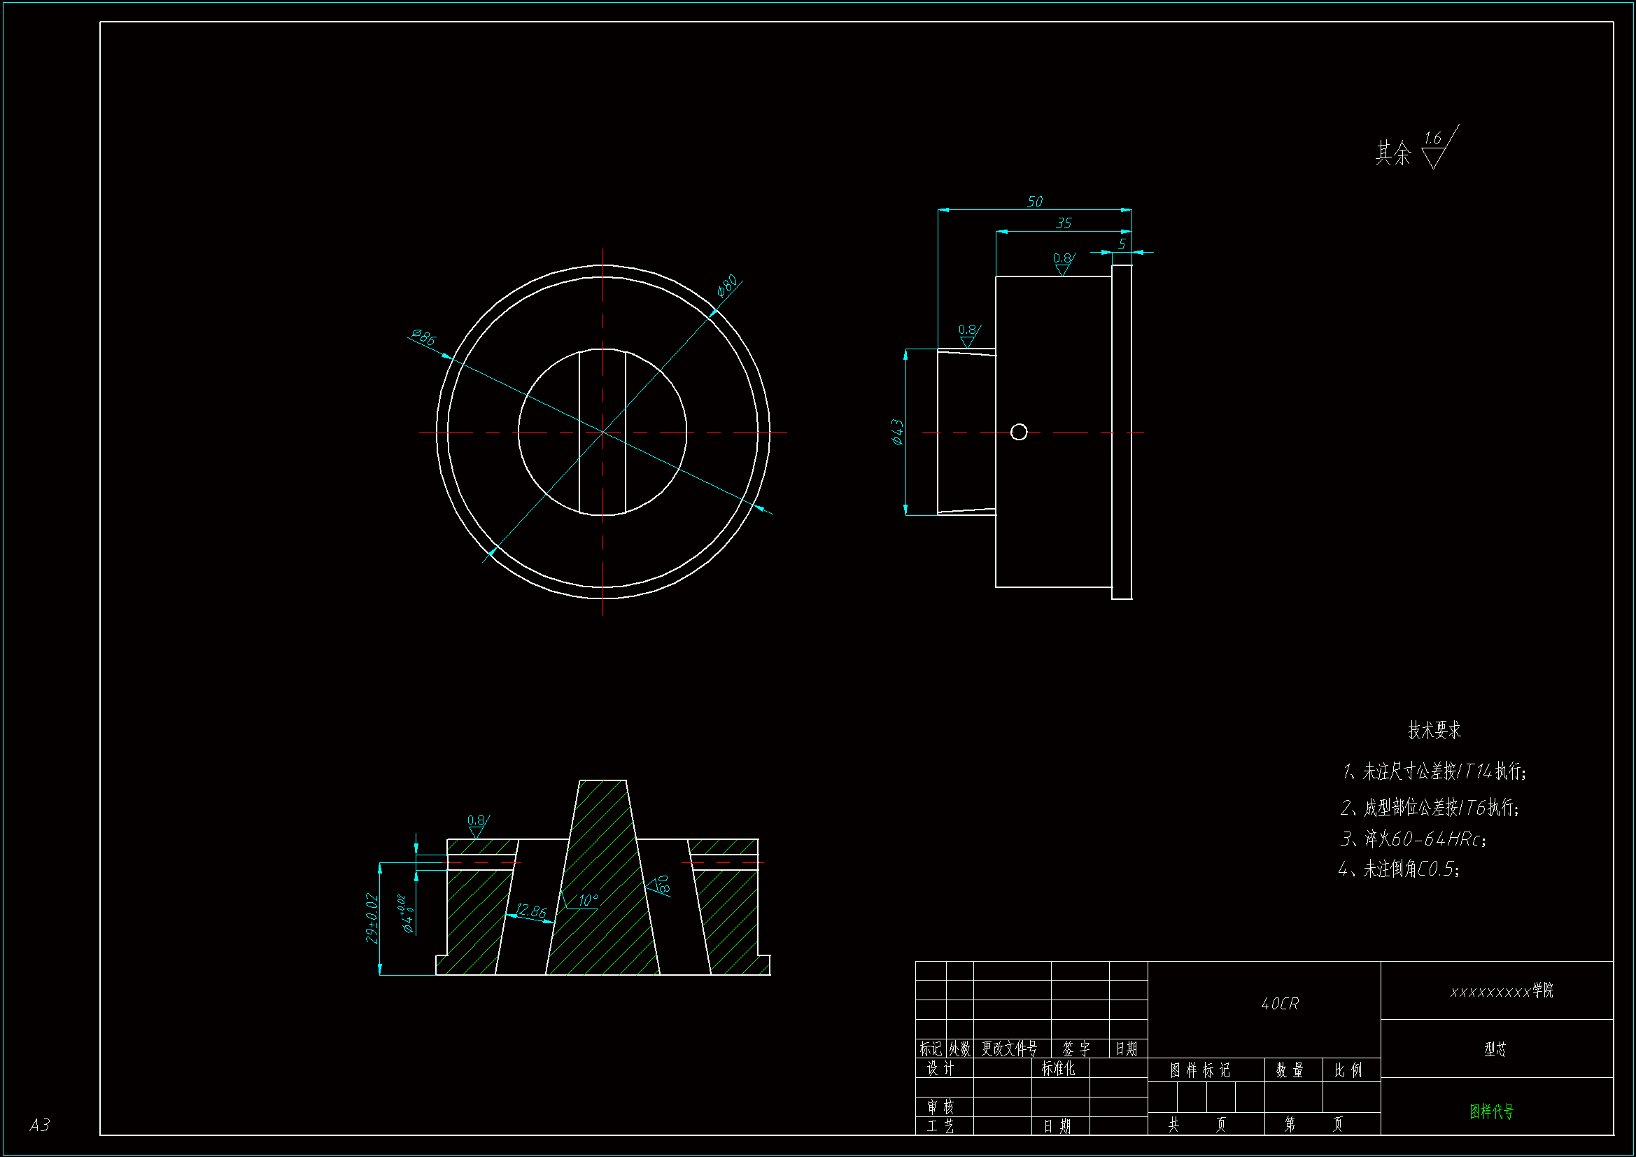Select the 技术要求 heading text
The width and height of the screenshot is (1636, 1157).
(1434, 730)
